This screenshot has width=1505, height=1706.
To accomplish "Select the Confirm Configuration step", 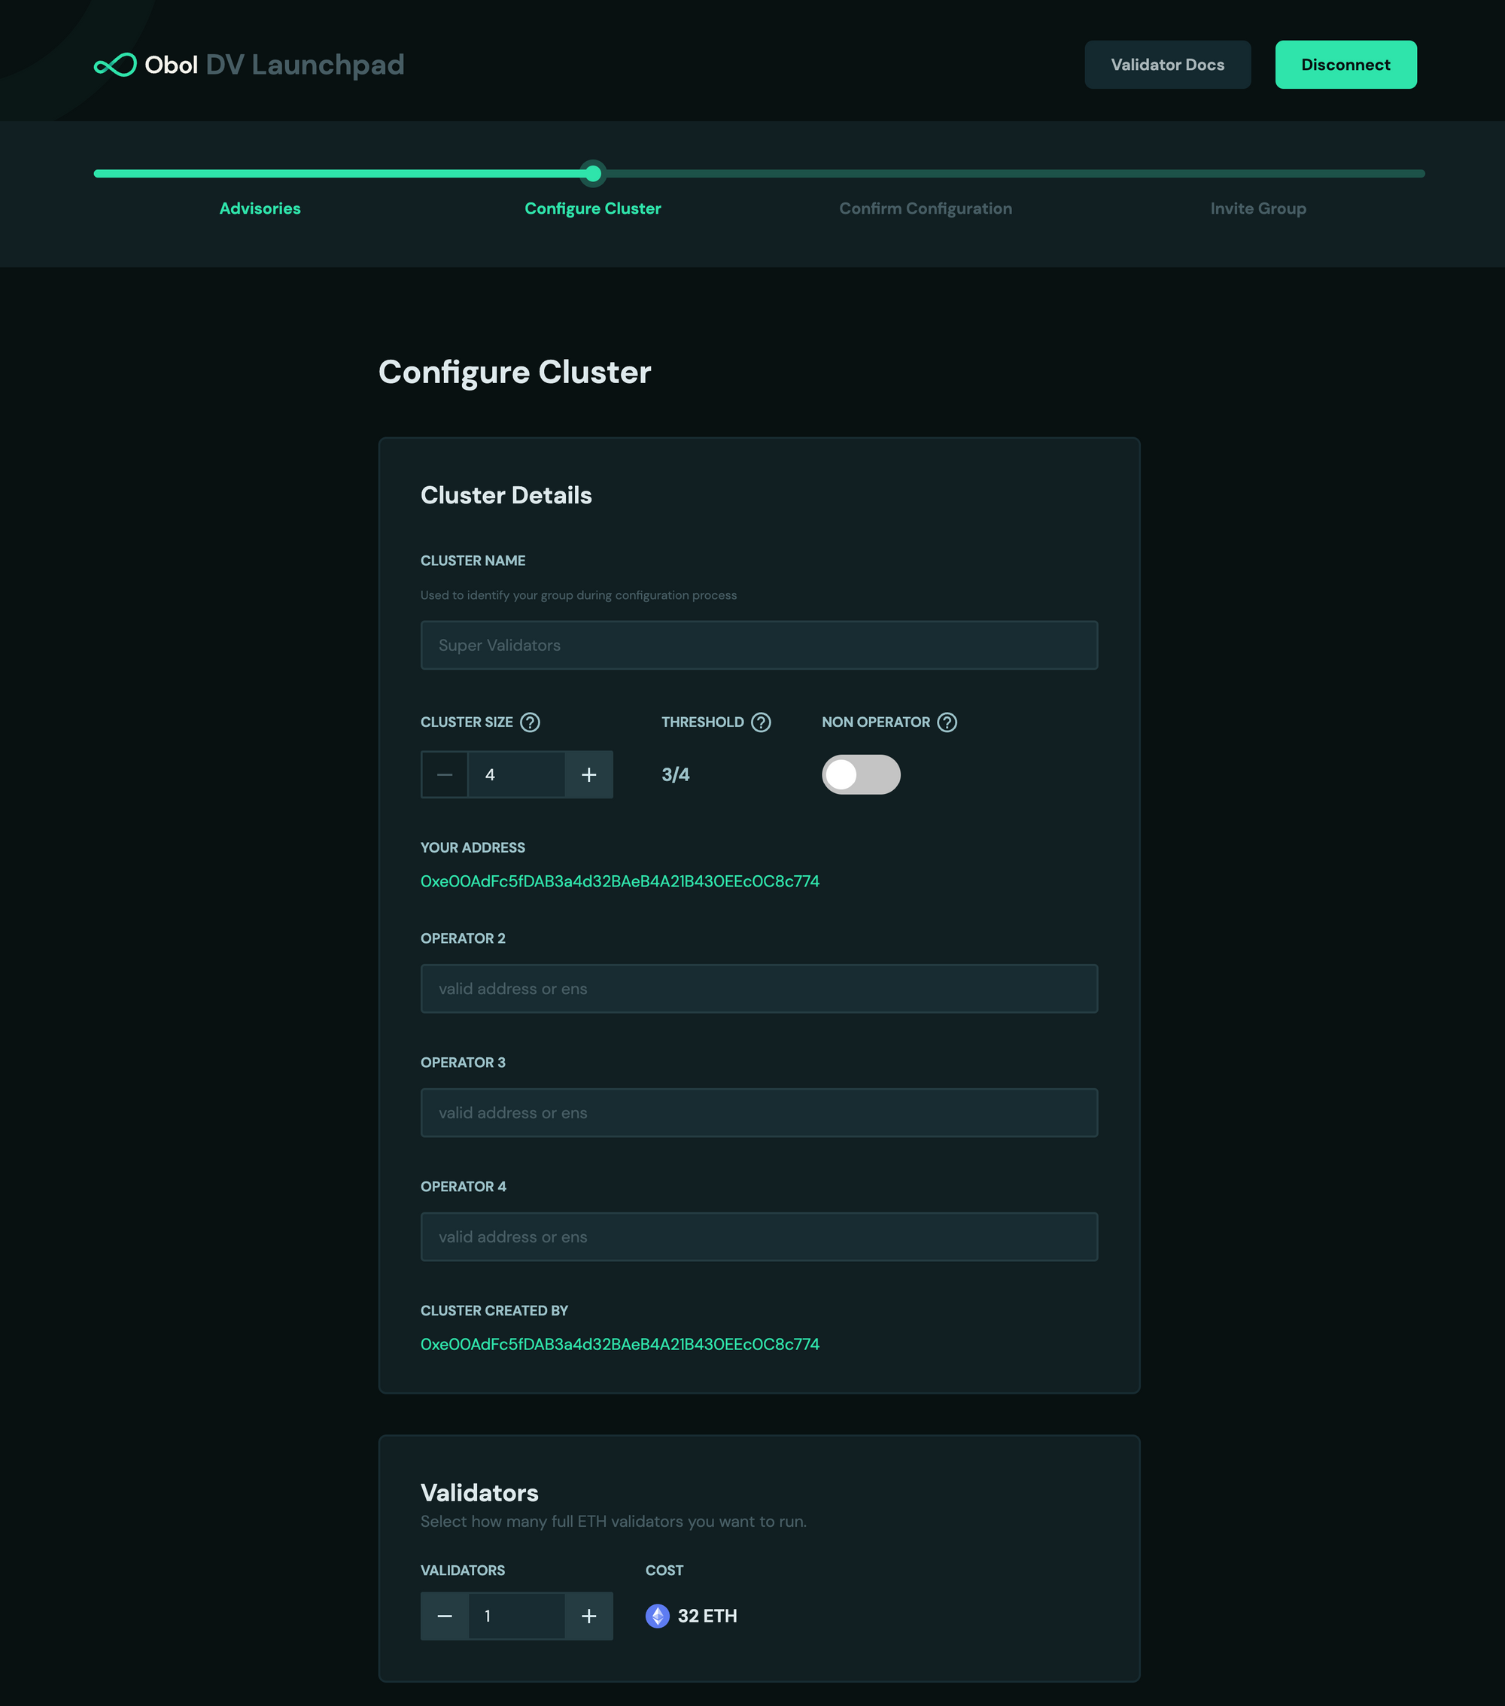I will point(925,208).
